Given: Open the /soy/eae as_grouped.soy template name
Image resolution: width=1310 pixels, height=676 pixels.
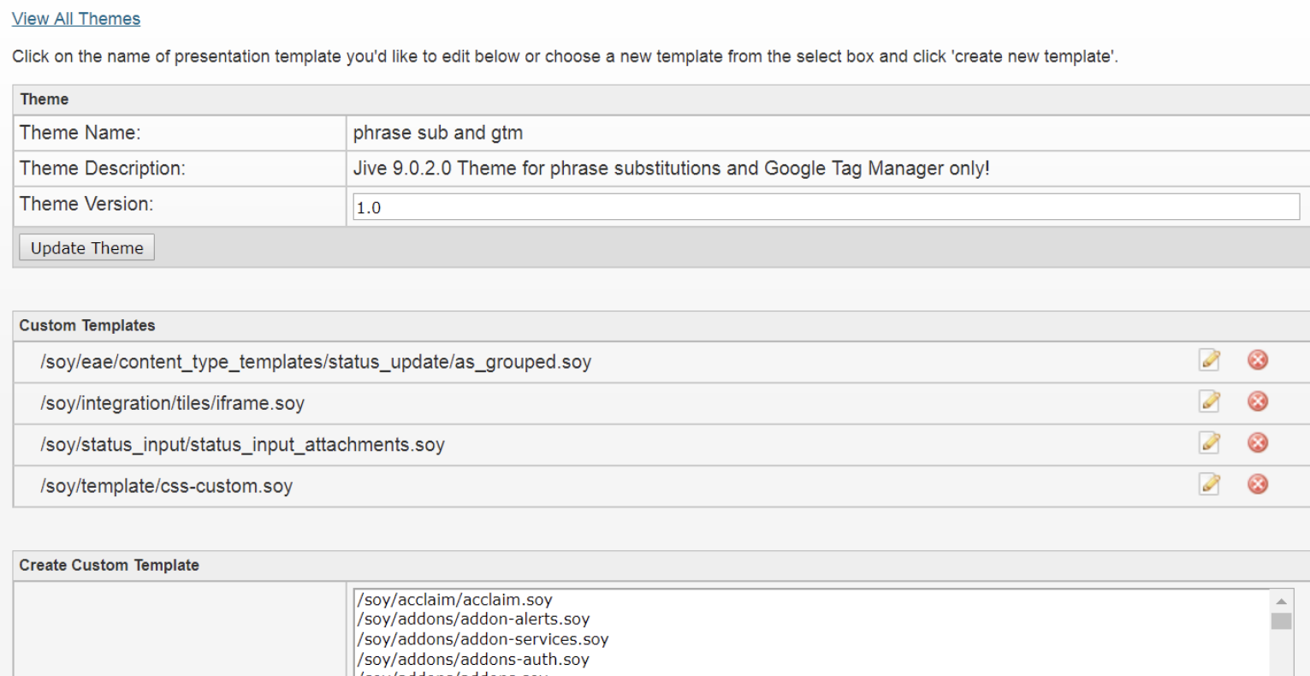Looking at the screenshot, I should click(316, 362).
